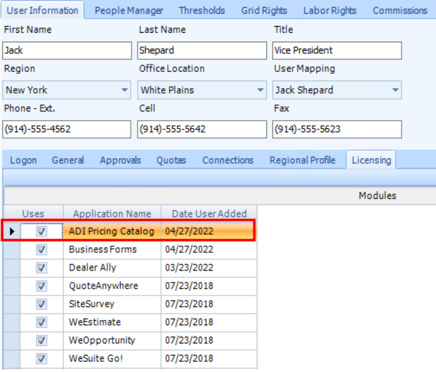436x372 pixels.
Task: Sort by Date User Added column header
Action: tap(209, 213)
